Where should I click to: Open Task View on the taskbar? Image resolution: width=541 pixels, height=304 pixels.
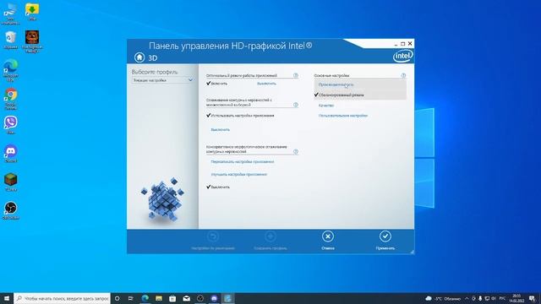[131, 298]
